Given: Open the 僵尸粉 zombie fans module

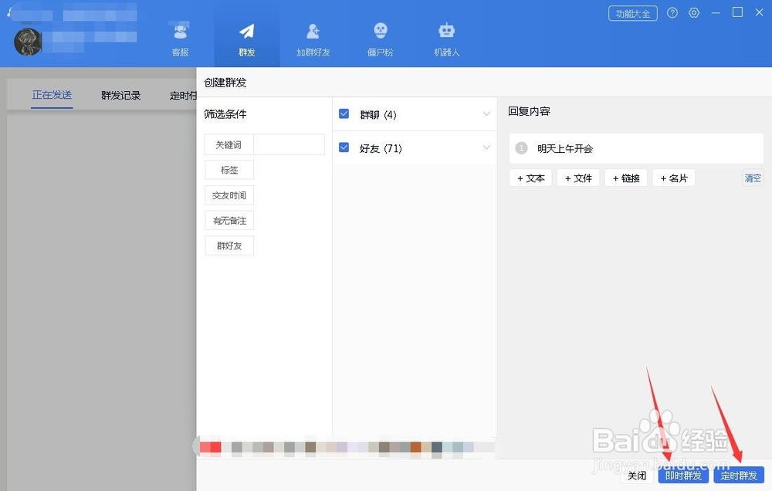Looking at the screenshot, I should pos(380,39).
